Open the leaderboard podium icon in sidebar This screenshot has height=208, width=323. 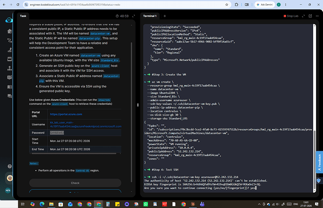pos(9,68)
